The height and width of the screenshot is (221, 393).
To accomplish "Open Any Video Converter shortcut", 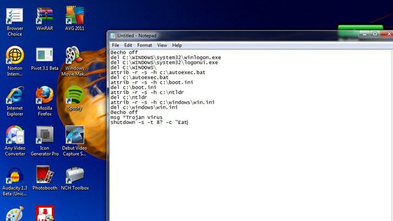I will (x=15, y=141).
